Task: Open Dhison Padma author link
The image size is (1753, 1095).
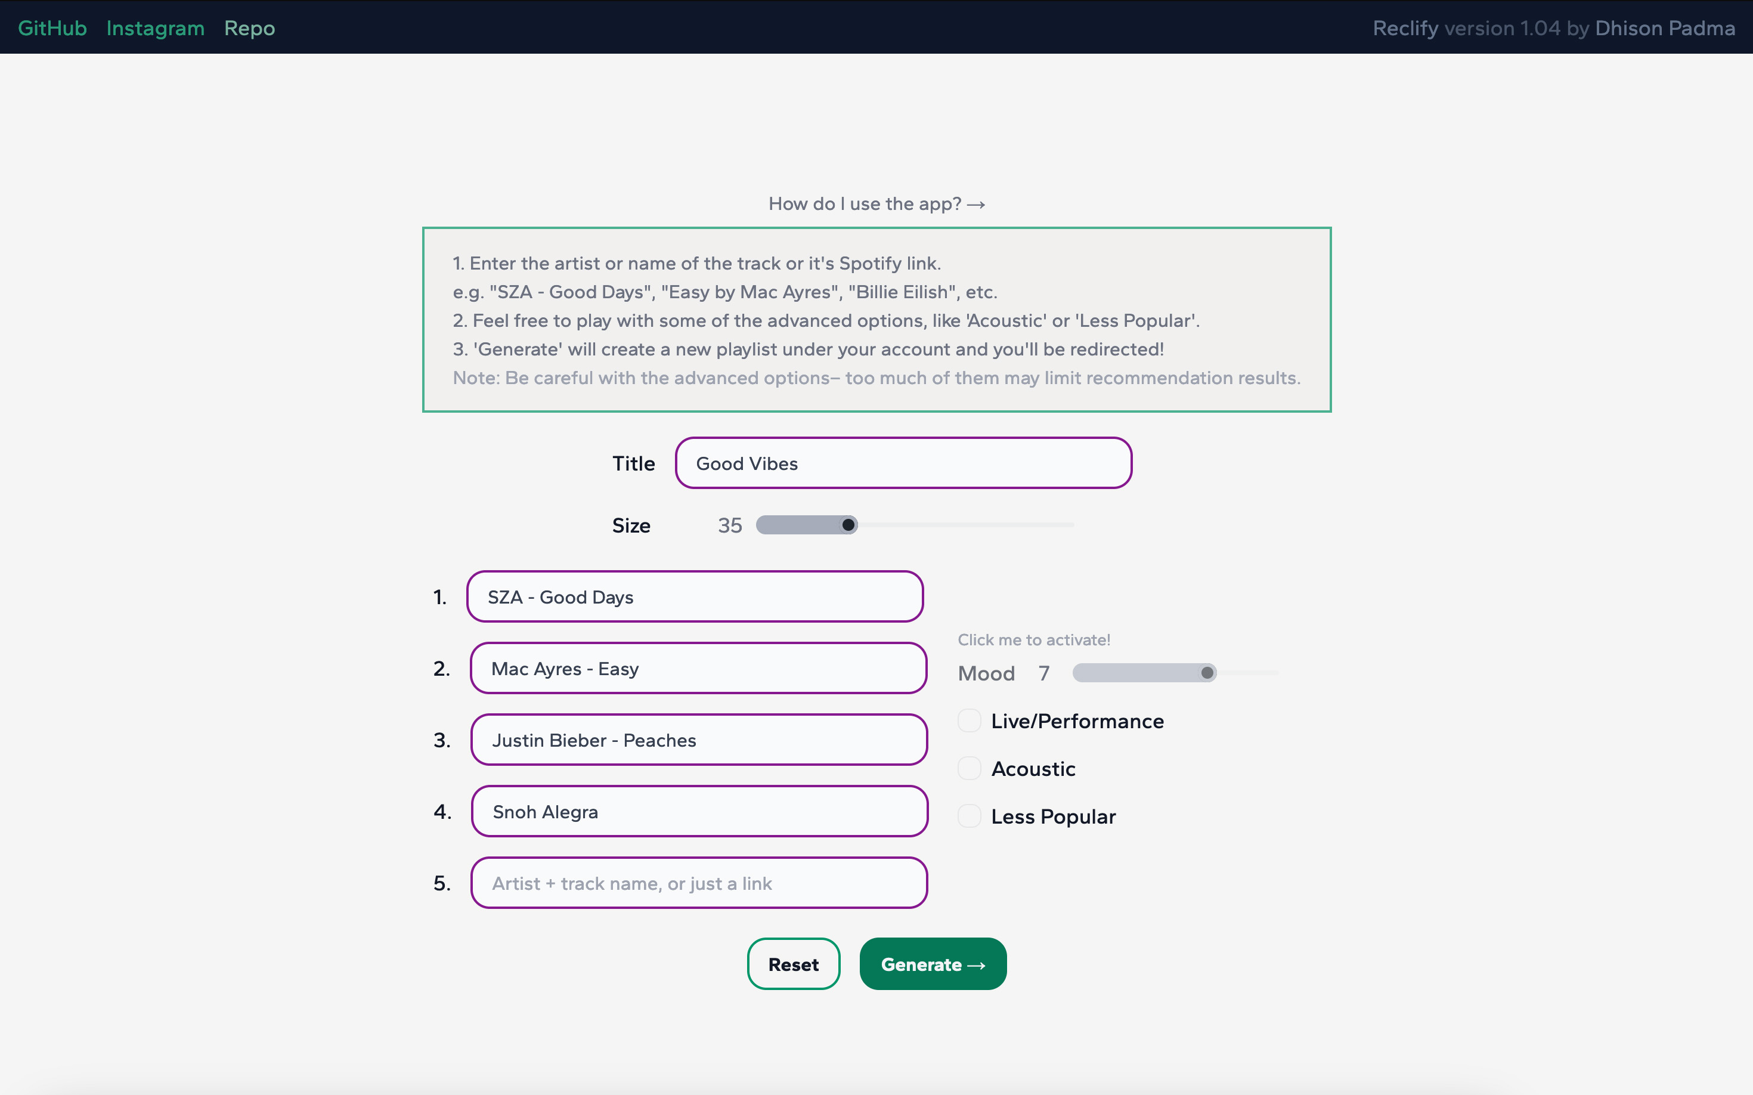Action: (1665, 27)
